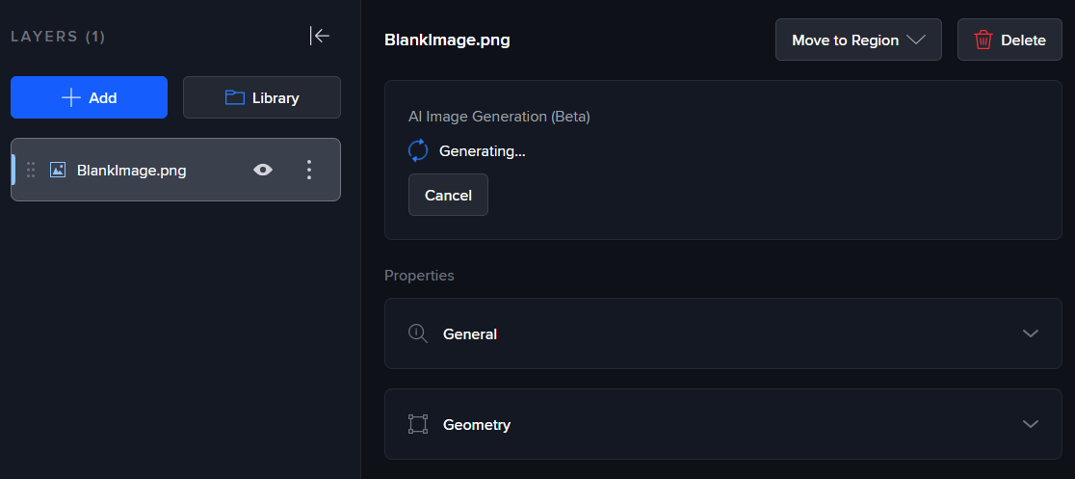Click the folder icon on Library button

click(x=234, y=97)
